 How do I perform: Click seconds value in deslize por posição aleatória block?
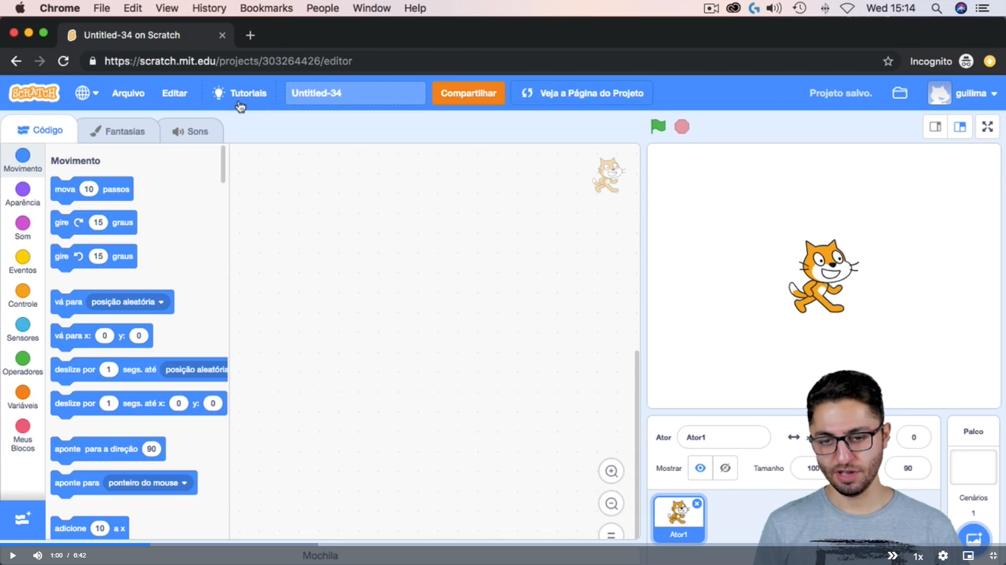pyautogui.click(x=109, y=370)
